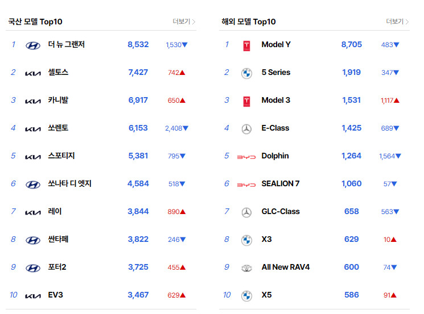Click the change value 1,117 up

click(x=390, y=101)
